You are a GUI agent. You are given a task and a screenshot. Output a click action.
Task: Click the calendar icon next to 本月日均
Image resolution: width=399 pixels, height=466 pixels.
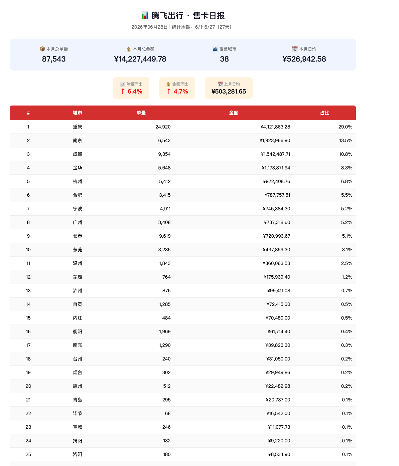coord(295,49)
